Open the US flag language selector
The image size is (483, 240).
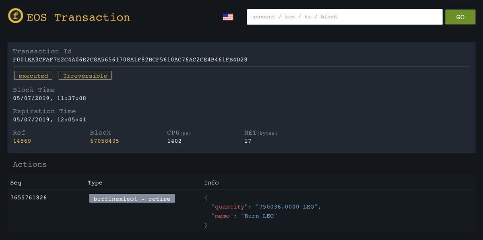coord(228,17)
